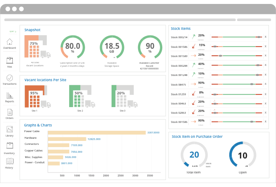Dismiss the Stock 001589 row with X
276x187 pixels.
click(x=265, y=56)
